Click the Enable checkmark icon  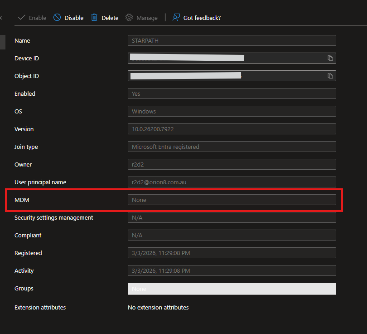point(21,18)
